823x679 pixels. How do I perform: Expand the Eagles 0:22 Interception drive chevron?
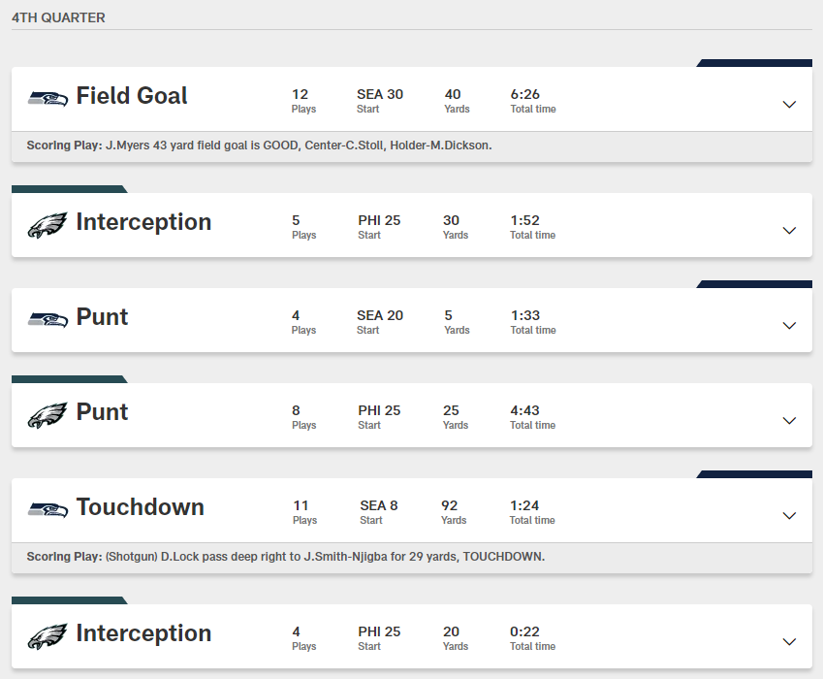(789, 641)
